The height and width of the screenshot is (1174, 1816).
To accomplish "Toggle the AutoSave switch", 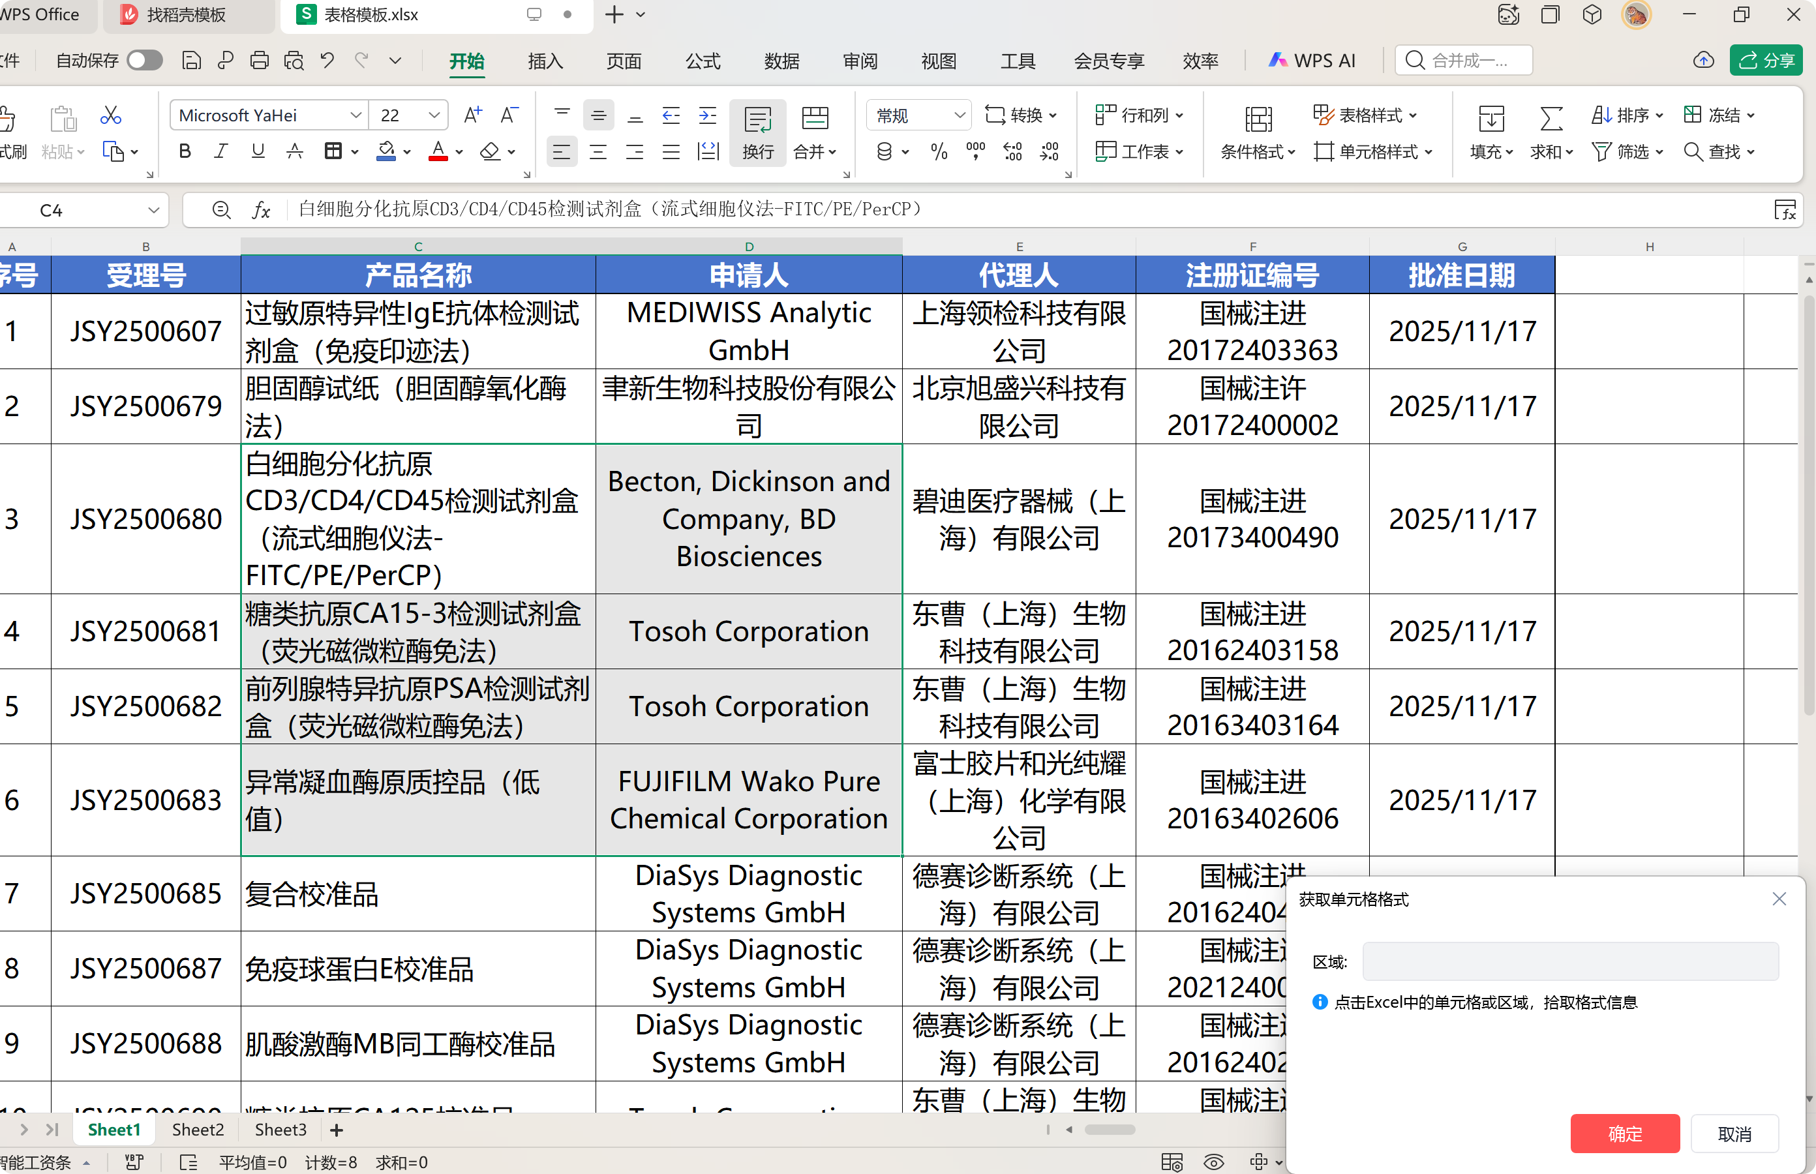I will tap(145, 60).
